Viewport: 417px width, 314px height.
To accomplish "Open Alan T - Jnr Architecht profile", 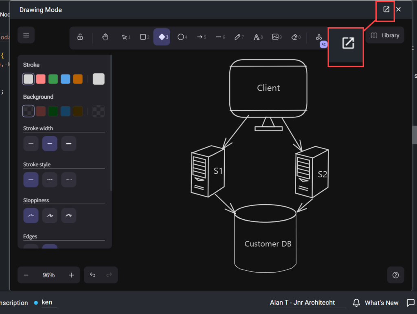I will (x=302, y=303).
